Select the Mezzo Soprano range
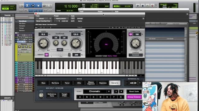 point(91,83)
